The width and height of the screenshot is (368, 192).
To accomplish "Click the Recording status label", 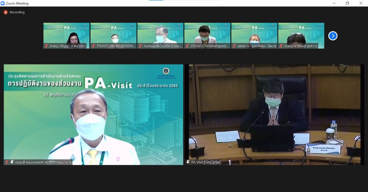I will pos(17,12).
